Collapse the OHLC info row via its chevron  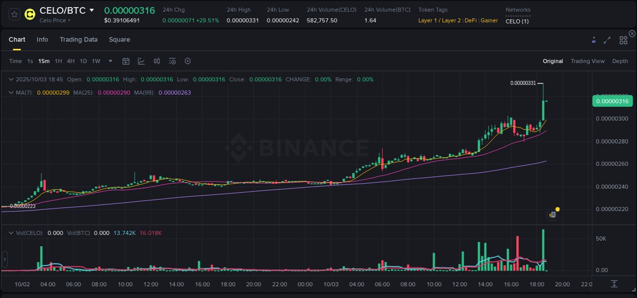pyautogui.click(x=11, y=79)
